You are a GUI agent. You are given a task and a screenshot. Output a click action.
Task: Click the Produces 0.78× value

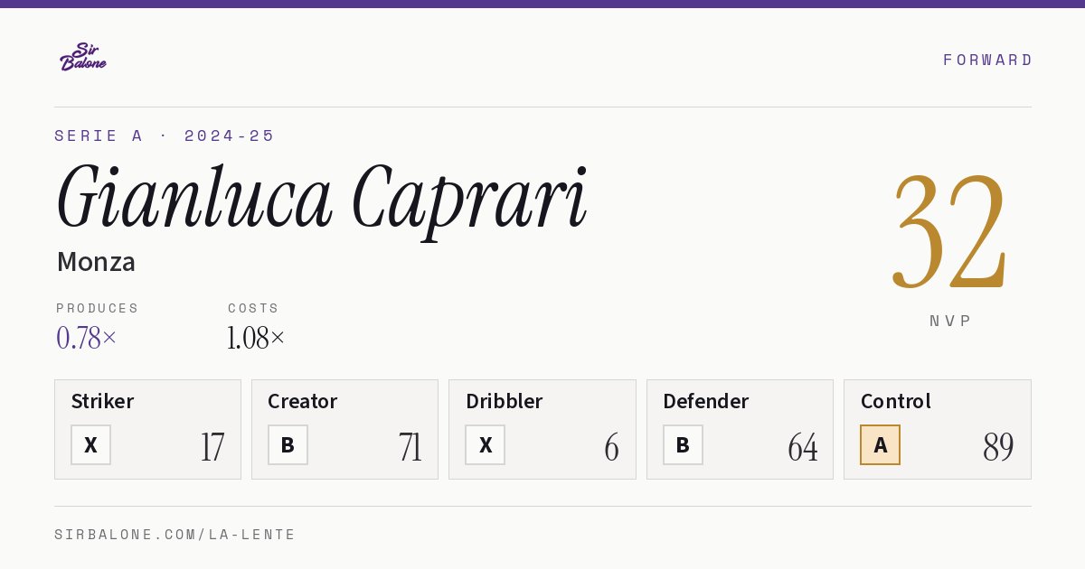point(87,338)
